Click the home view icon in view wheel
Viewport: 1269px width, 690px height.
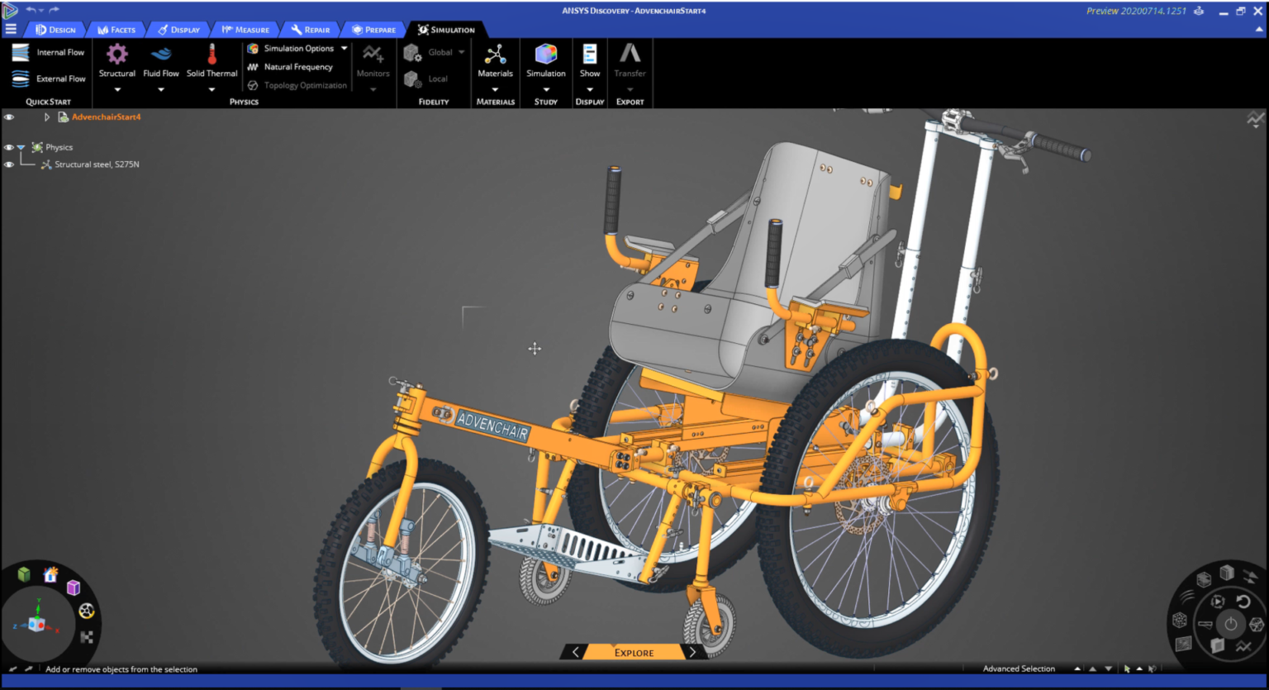(x=50, y=574)
